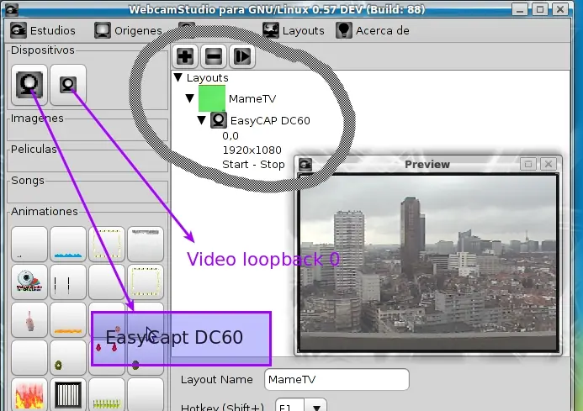Open the Estudios menu
Image resolution: width=583 pixels, height=411 pixels.
pyautogui.click(x=43, y=30)
